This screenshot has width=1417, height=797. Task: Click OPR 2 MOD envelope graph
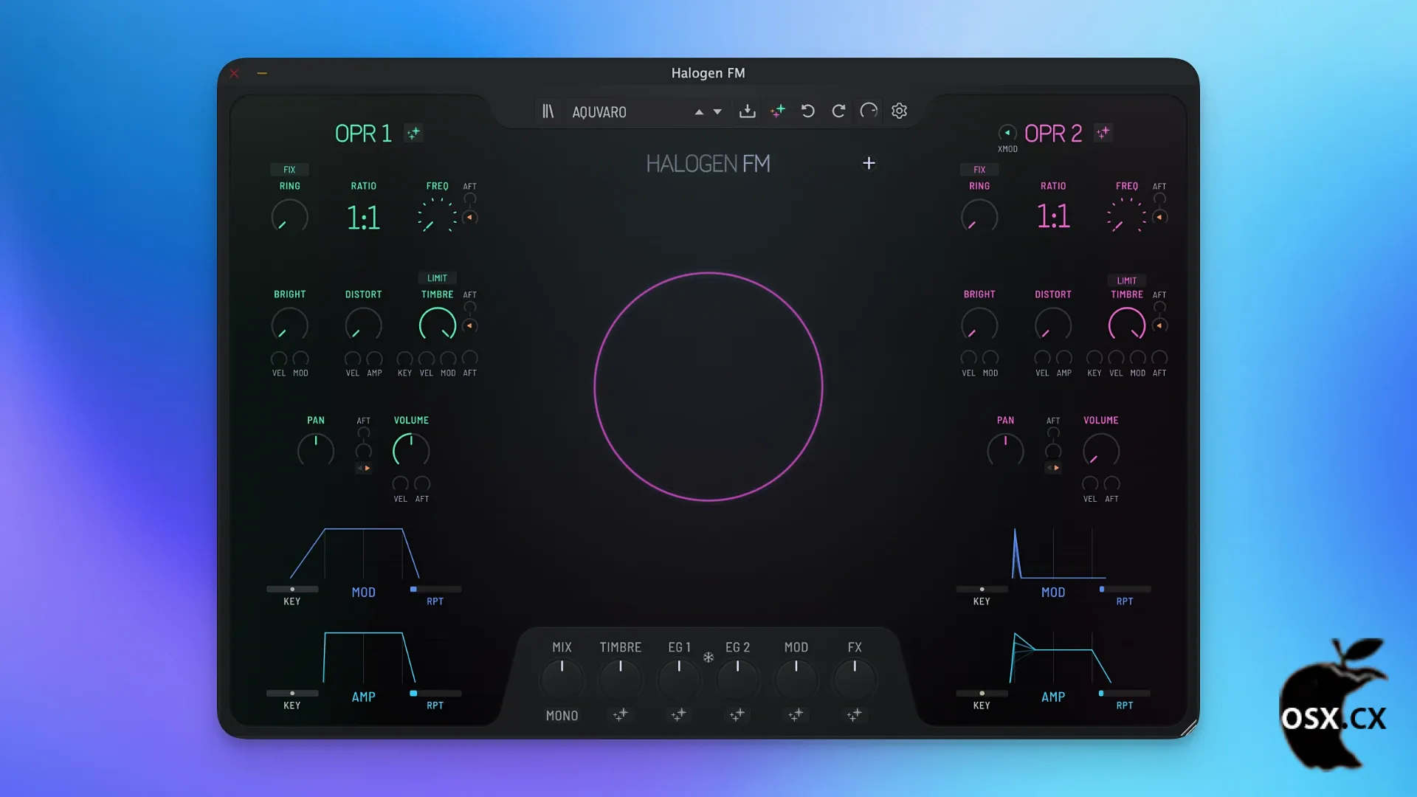pyautogui.click(x=1058, y=553)
